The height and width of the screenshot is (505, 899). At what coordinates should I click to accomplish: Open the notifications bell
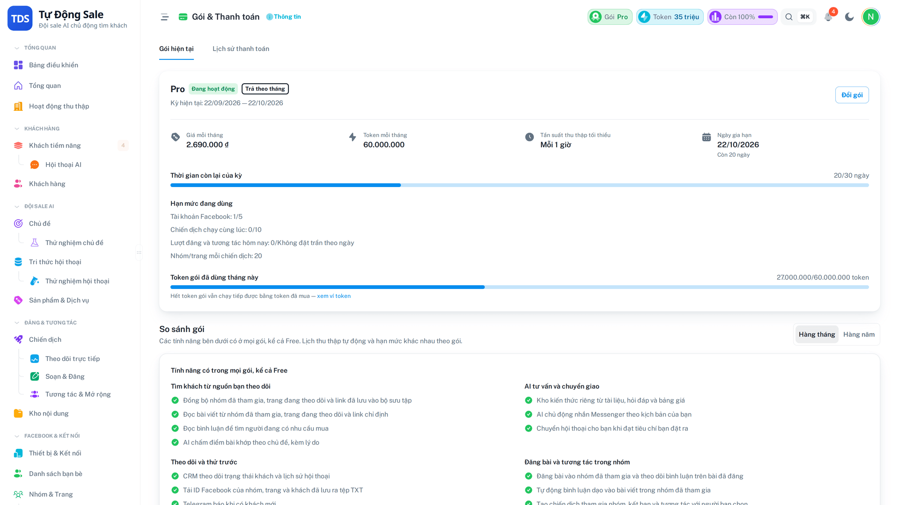(x=828, y=17)
